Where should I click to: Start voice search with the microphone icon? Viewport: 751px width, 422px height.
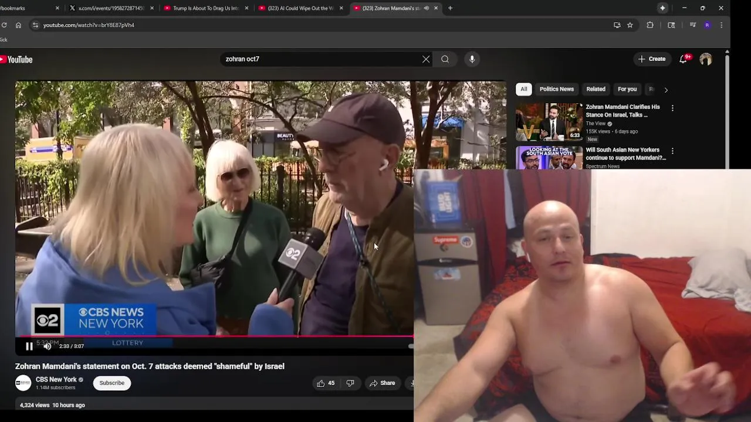(472, 59)
